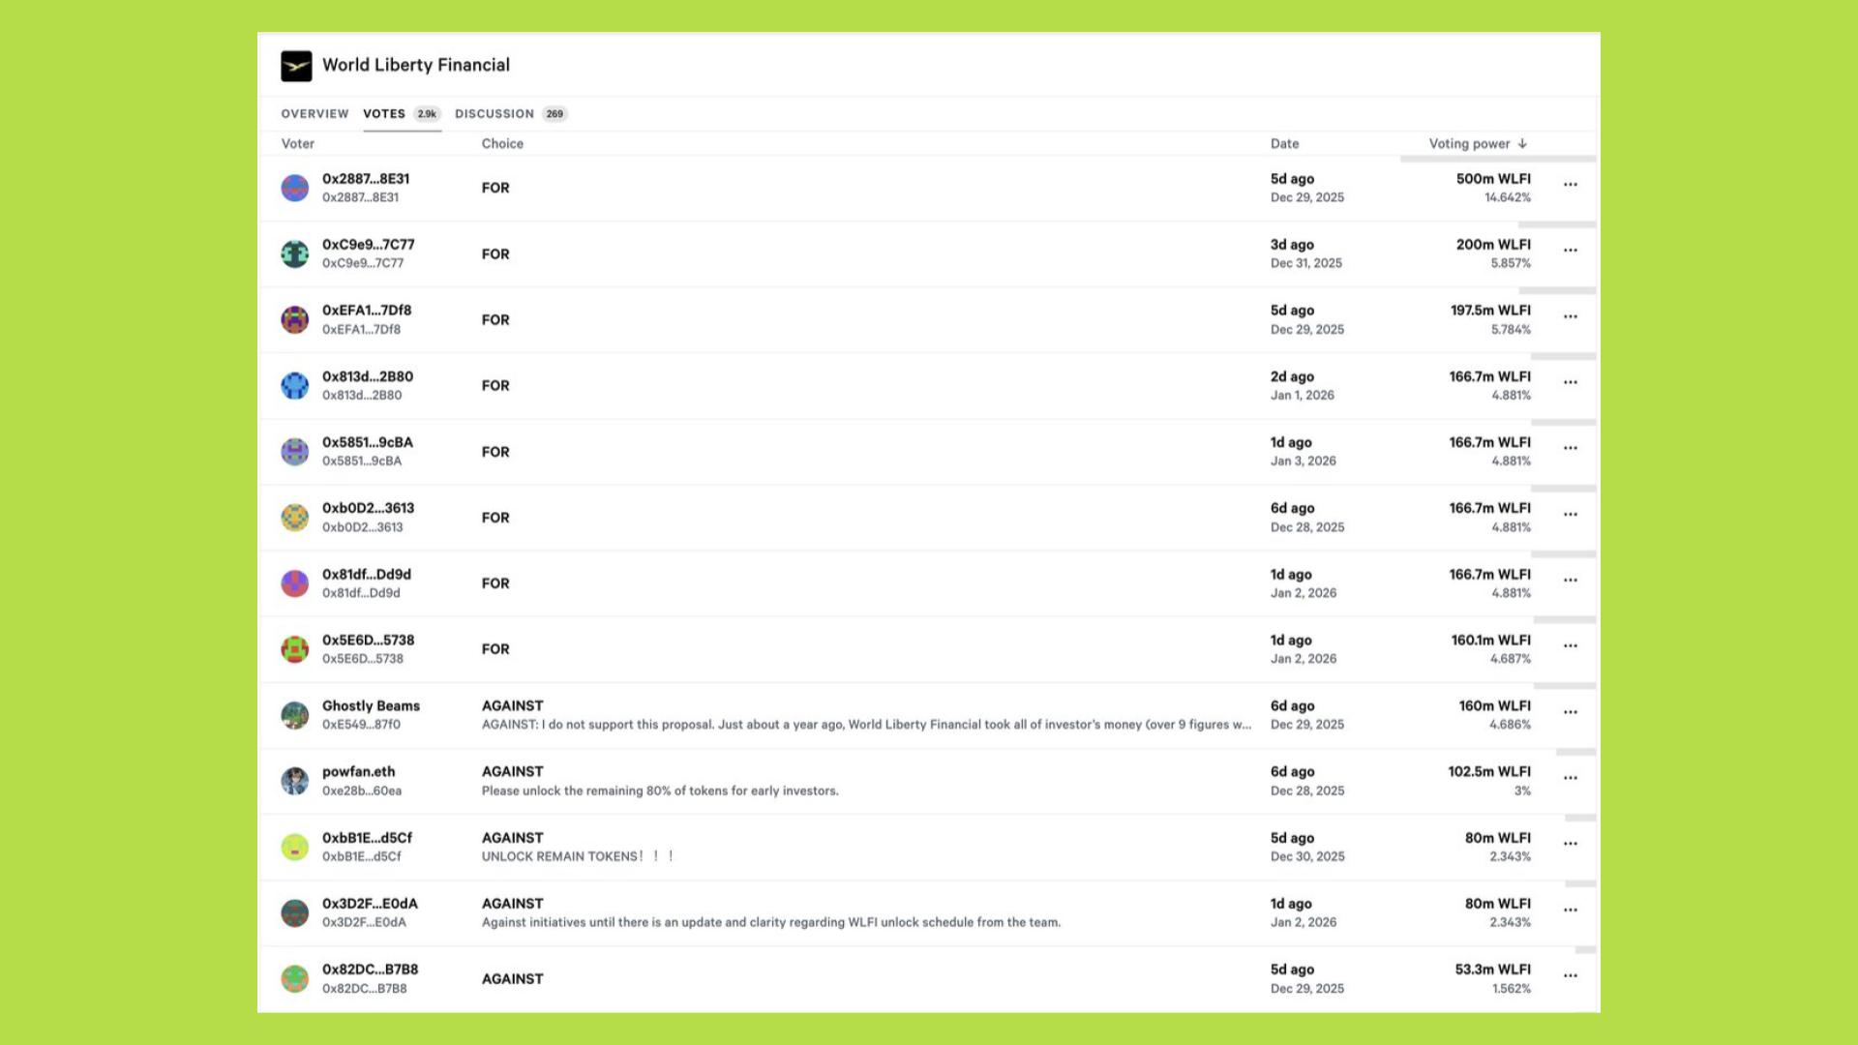1858x1045 pixels.
Task: Select the Votes tab
Action: (384, 114)
